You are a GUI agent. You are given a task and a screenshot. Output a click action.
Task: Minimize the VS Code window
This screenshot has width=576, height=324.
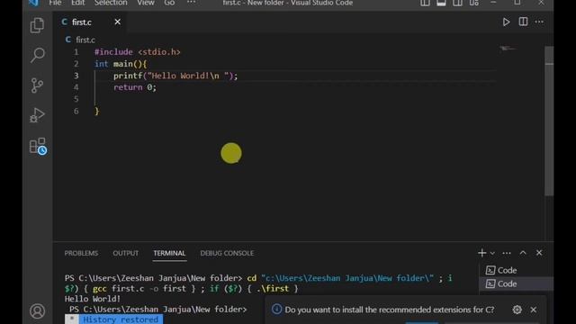click(x=493, y=3)
